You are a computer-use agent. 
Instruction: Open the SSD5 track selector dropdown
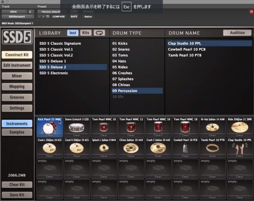[14, 12]
